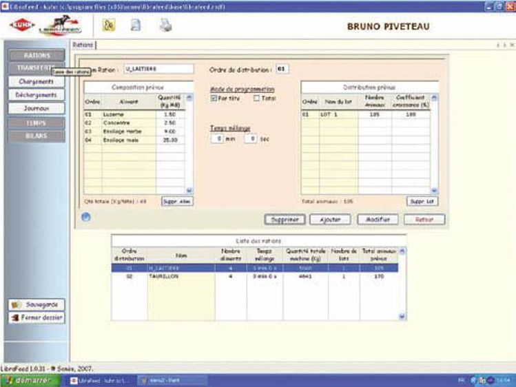Open Journaux in the left sidebar
Image resolution: width=516 pixels, height=387 pixels.
click(x=37, y=108)
